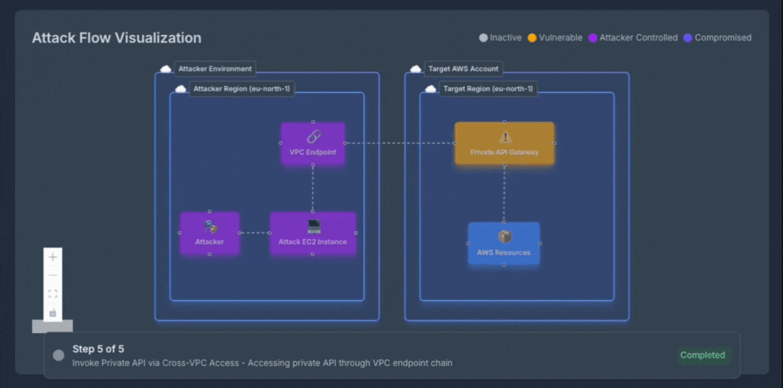
Task: Click the Attacker node figure icon
Action: pyautogui.click(x=210, y=227)
